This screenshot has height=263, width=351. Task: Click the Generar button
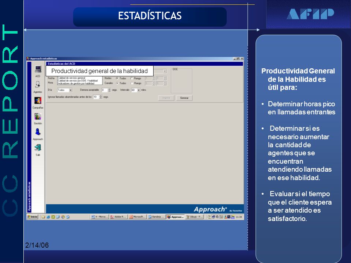click(x=184, y=98)
